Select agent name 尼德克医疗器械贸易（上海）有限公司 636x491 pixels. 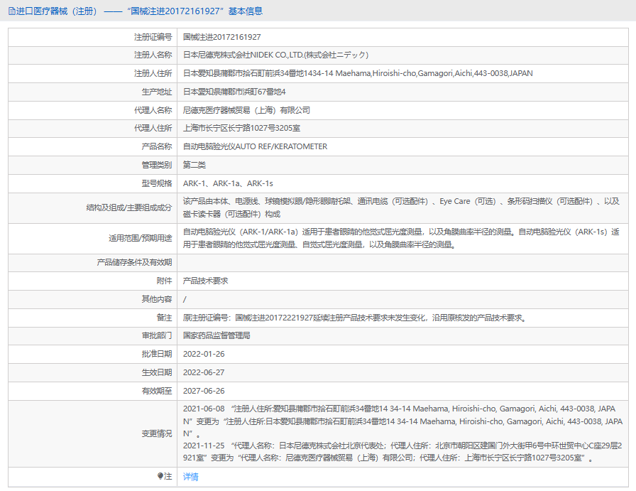click(246, 110)
